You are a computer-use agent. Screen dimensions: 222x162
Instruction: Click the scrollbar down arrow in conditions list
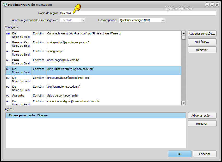tap(183, 103)
